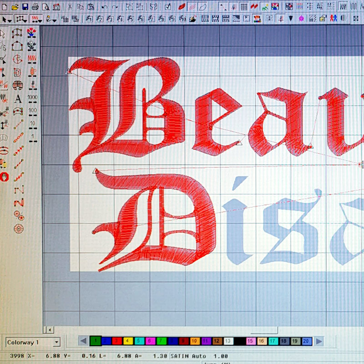Click the Save floppy disk icon
The width and height of the screenshot is (364, 364).
click(x=25, y=7)
